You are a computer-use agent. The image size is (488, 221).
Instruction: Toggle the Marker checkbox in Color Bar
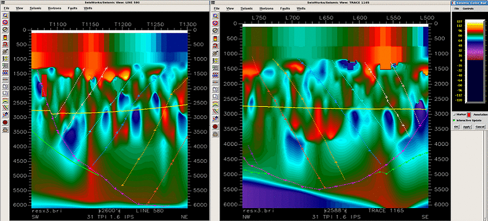click(454, 114)
